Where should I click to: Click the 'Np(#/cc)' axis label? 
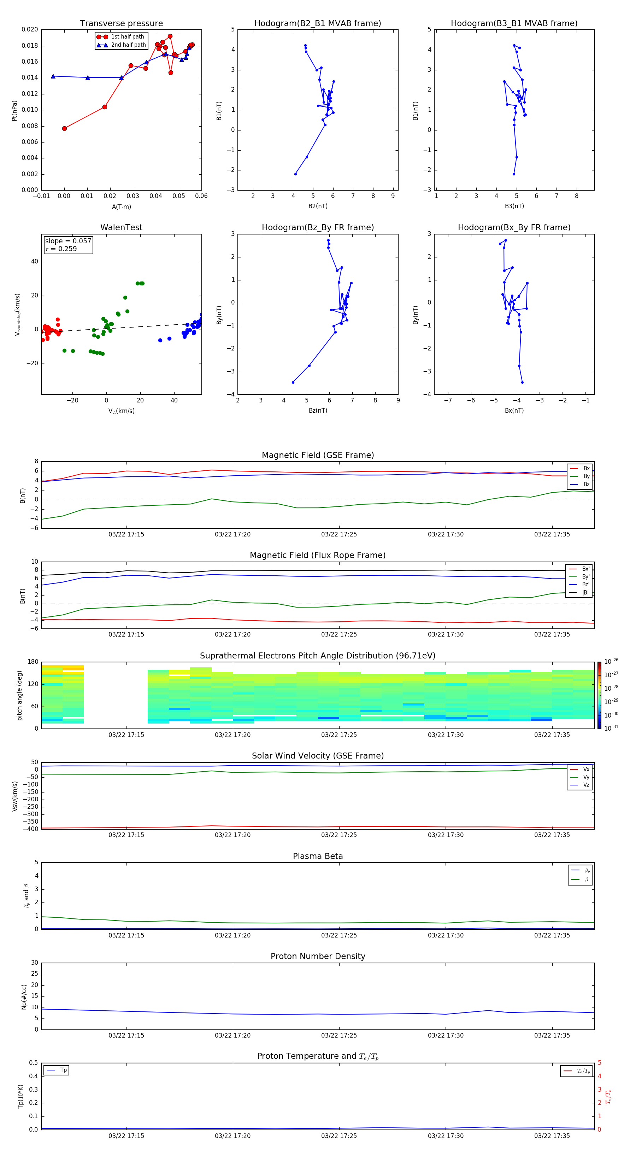24,996
